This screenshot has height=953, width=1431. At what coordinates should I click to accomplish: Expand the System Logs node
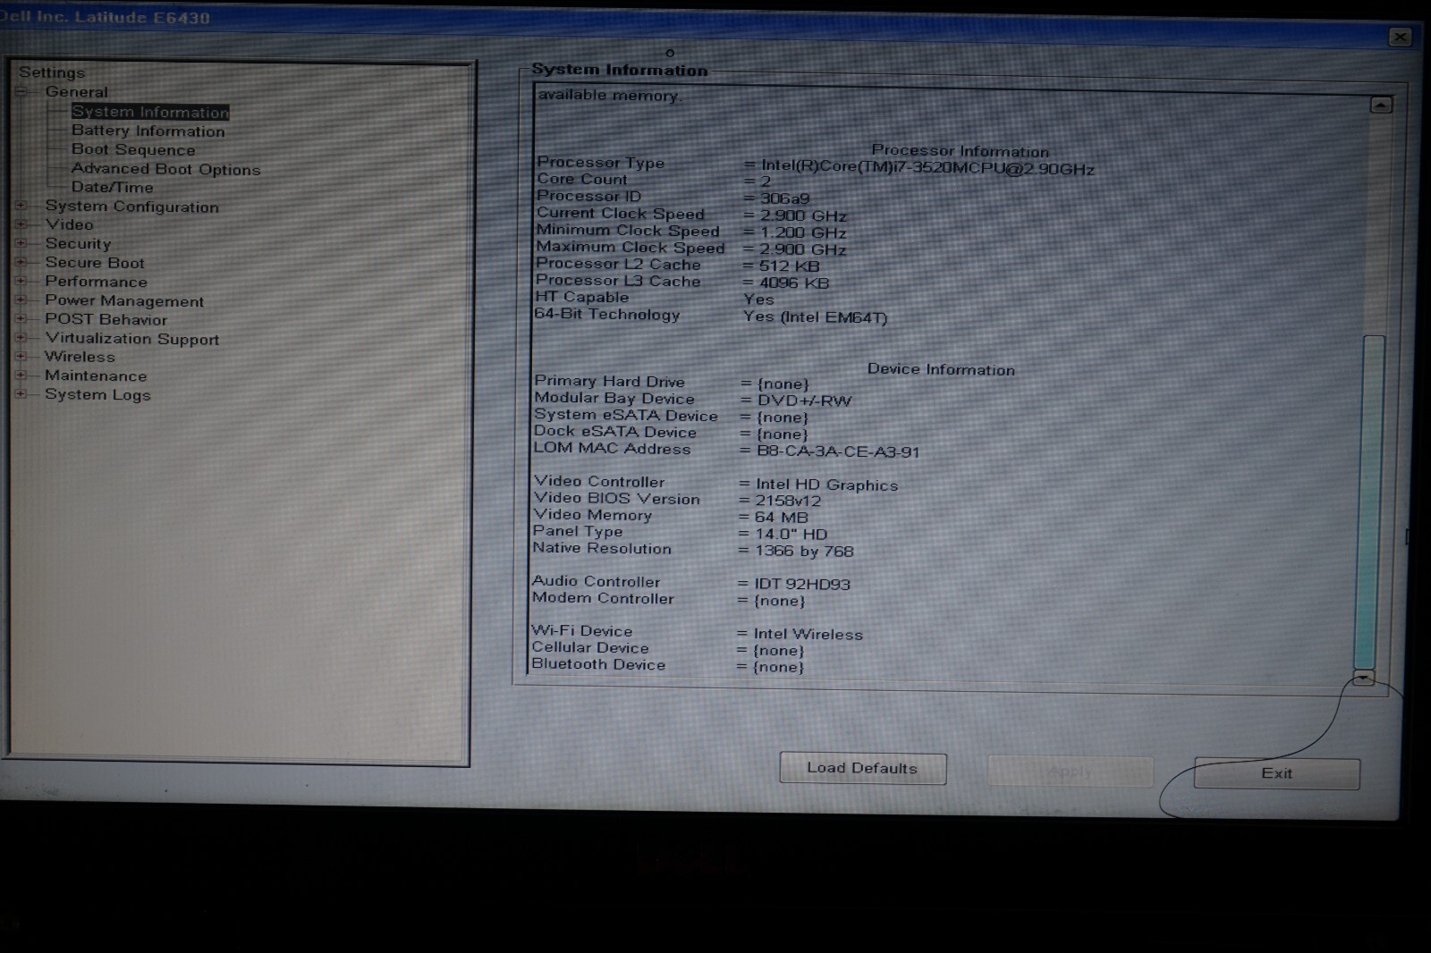21,394
